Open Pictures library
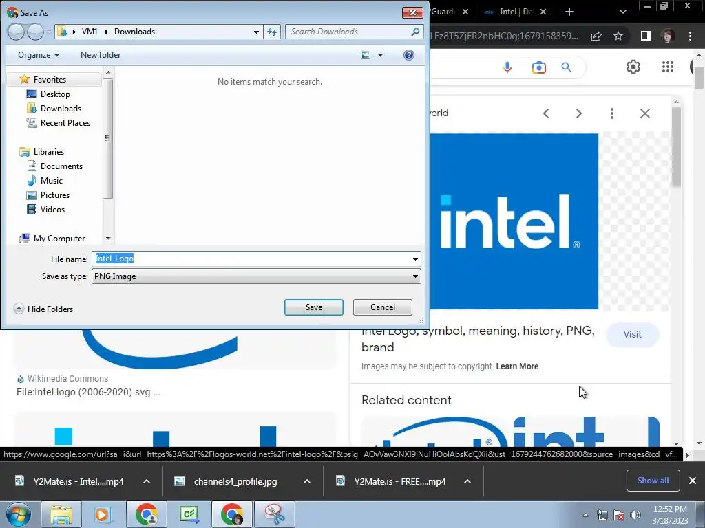 [x=55, y=195]
